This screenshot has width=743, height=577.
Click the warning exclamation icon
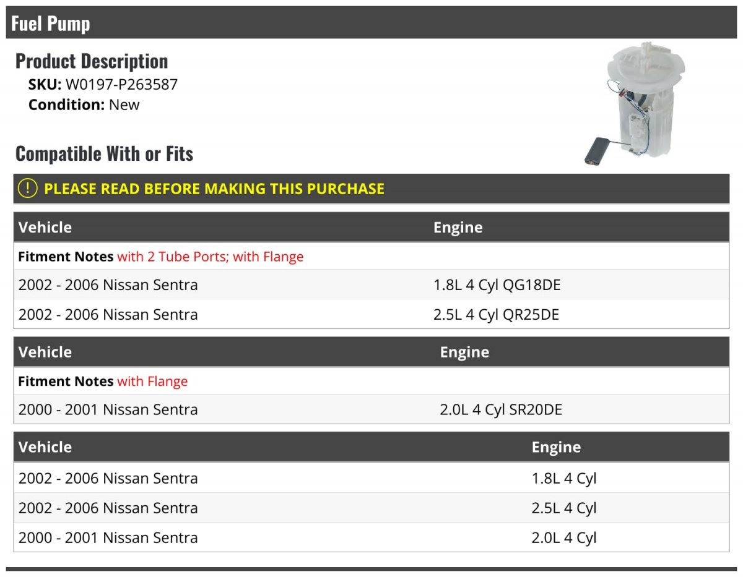click(x=28, y=189)
